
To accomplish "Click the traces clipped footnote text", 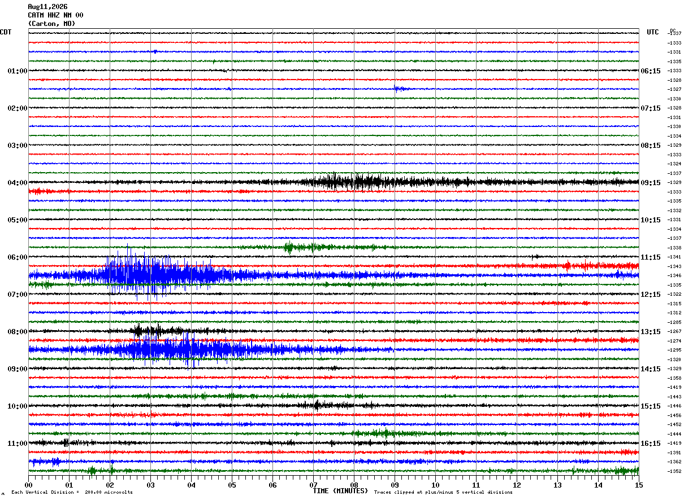I will 443,492.
